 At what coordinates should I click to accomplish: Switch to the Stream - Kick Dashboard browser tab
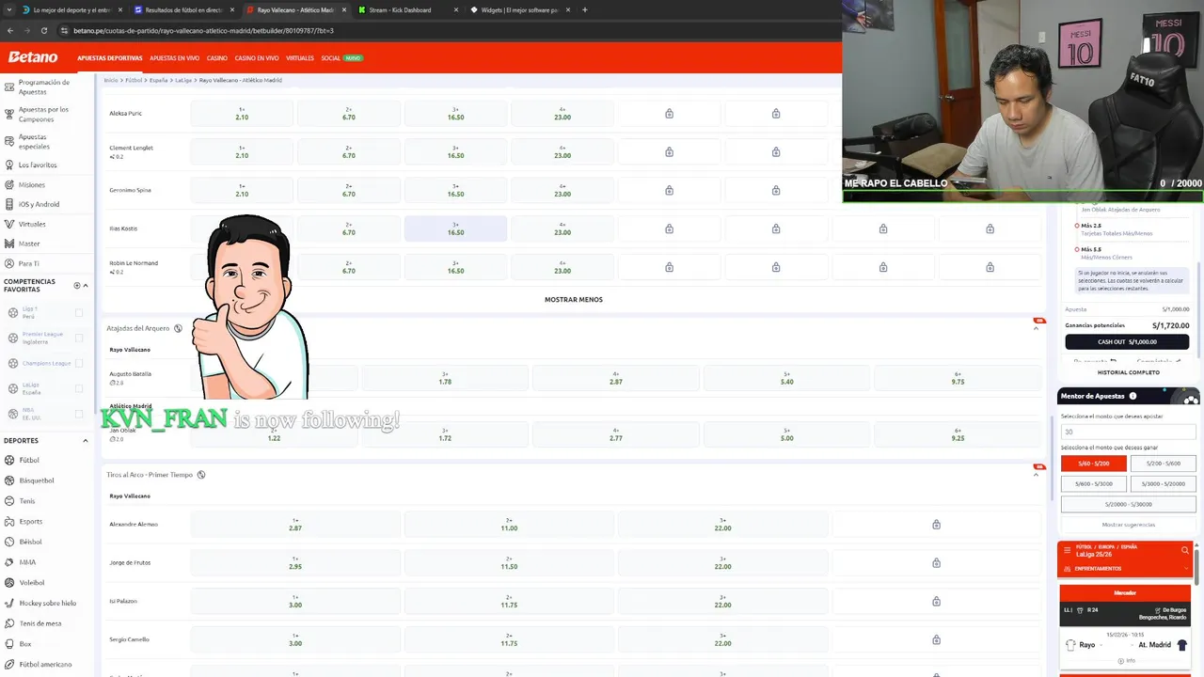[x=410, y=10]
